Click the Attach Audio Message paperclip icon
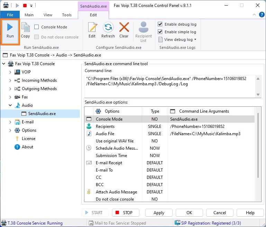The width and height of the screenshot is (266, 227). pyautogui.click(x=89, y=192)
